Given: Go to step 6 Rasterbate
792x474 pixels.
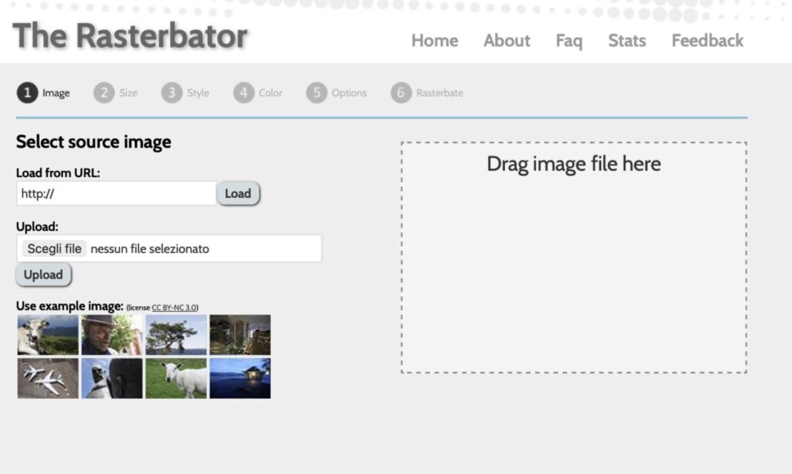Looking at the screenshot, I should click(x=427, y=93).
